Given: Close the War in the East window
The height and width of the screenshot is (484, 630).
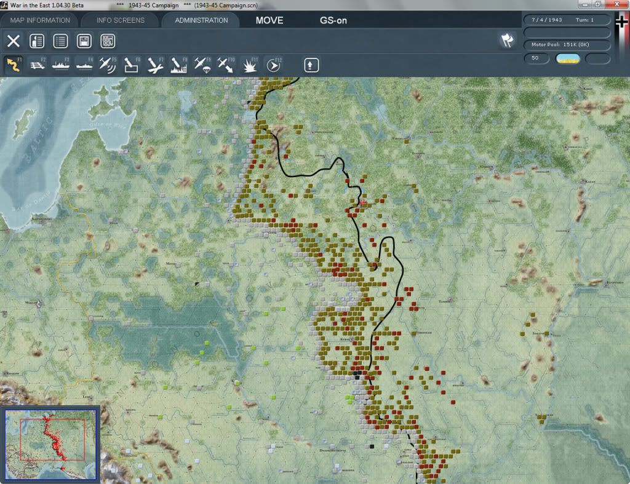Looking at the screenshot, I should pyautogui.click(x=616, y=4).
